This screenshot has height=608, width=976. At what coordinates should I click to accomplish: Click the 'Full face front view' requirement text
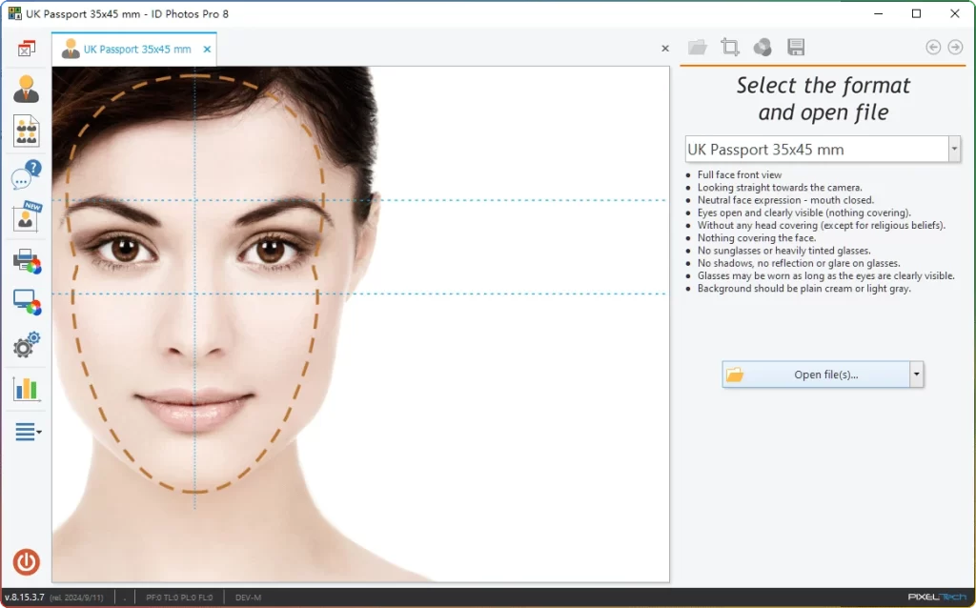point(740,174)
